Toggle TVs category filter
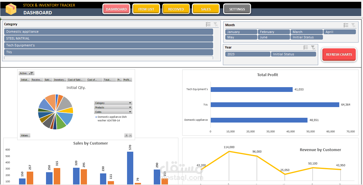The image size is (363, 185). [109, 52]
